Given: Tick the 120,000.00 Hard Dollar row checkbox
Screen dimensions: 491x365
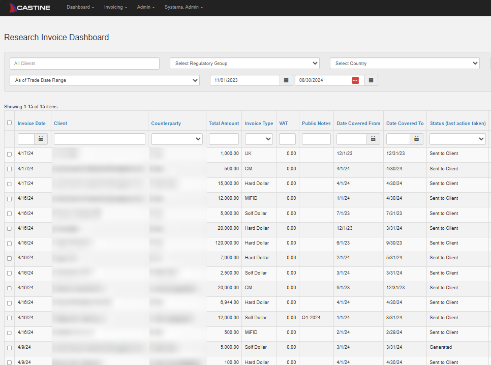Looking at the screenshot, I should [x=9, y=244].
